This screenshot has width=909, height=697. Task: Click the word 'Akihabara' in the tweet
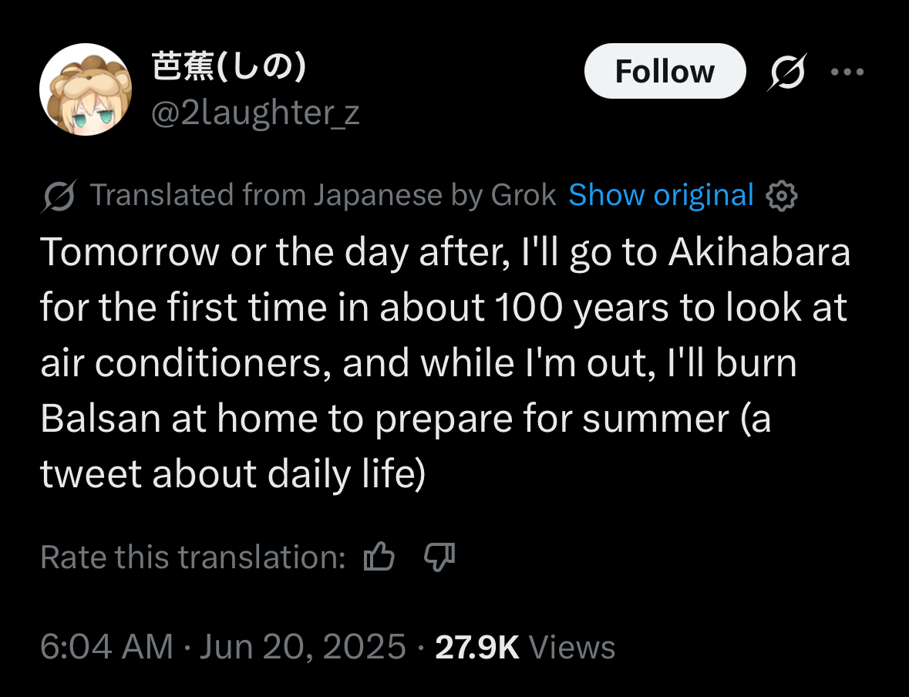click(759, 254)
